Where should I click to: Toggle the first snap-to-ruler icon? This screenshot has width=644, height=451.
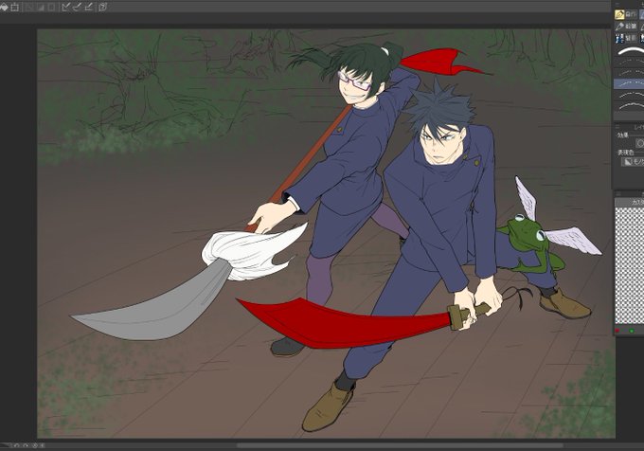(66, 7)
